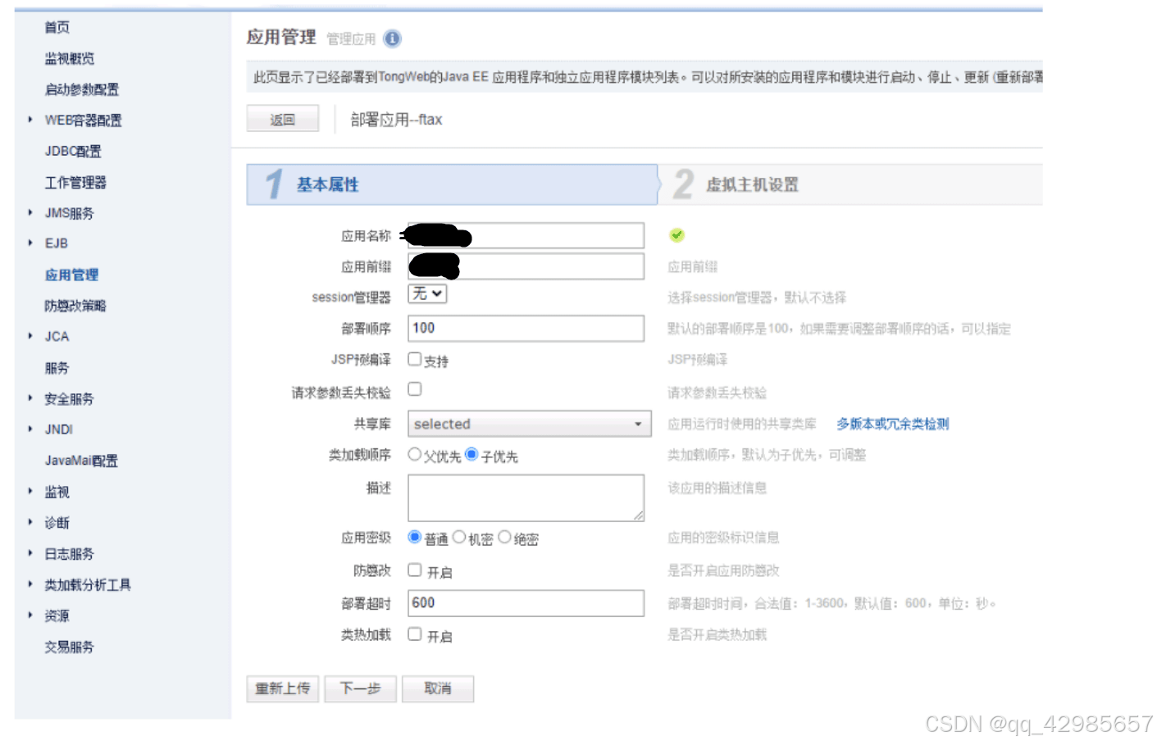Click inside the 描述 description textarea

coord(526,497)
